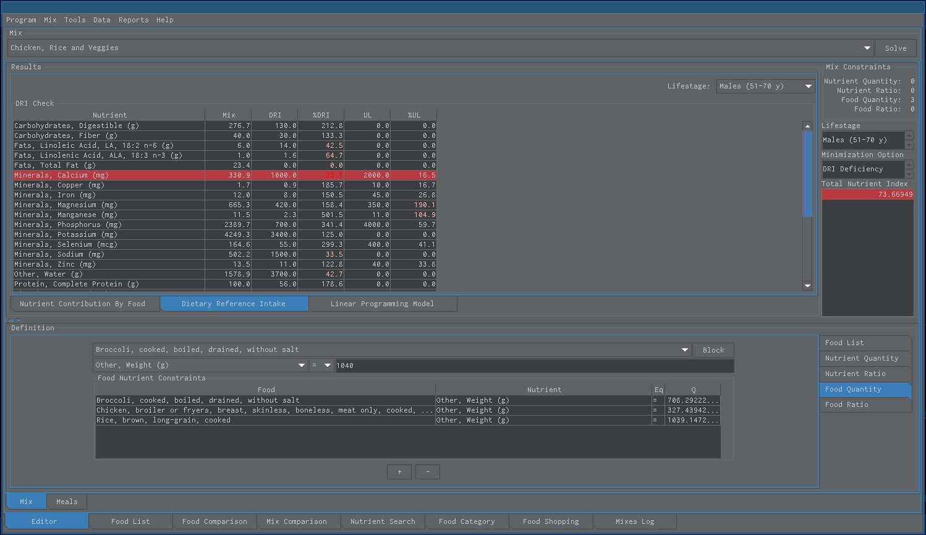Open the Nutrient Ratio constraints tab
The height and width of the screenshot is (535, 926).
pyautogui.click(x=865, y=374)
